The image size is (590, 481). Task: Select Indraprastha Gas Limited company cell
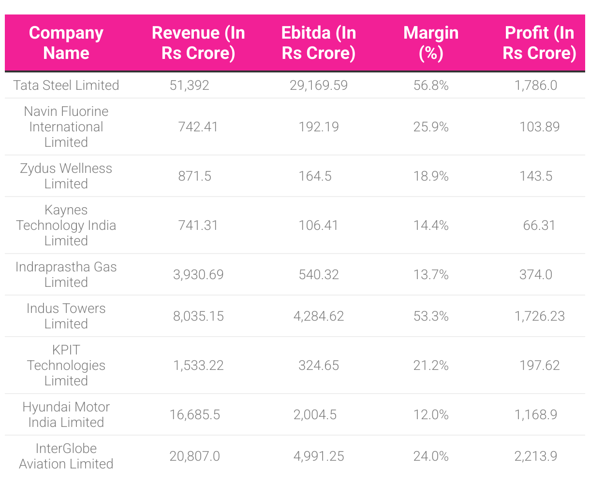(66, 274)
